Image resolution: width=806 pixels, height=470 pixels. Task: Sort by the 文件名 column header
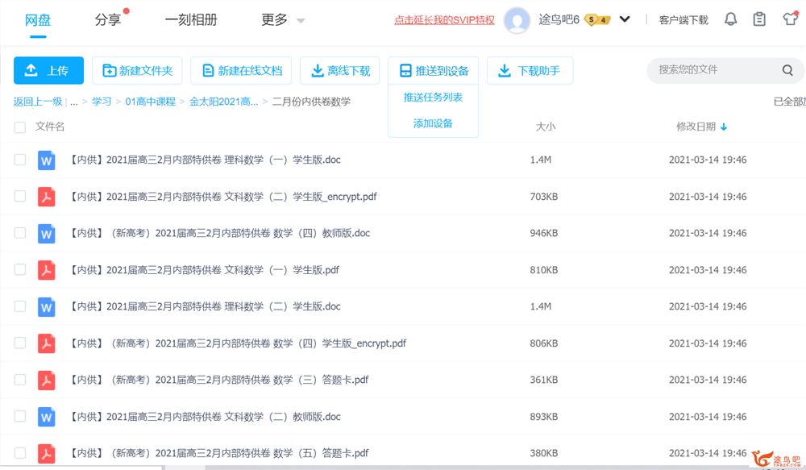coord(50,127)
